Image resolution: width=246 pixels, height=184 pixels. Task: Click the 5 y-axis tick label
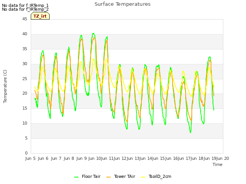[x=26, y=138]
